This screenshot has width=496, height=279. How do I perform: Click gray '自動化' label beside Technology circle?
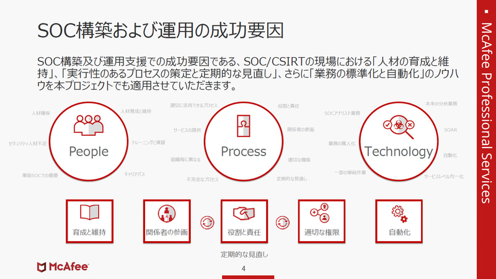(x=450, y=156)
